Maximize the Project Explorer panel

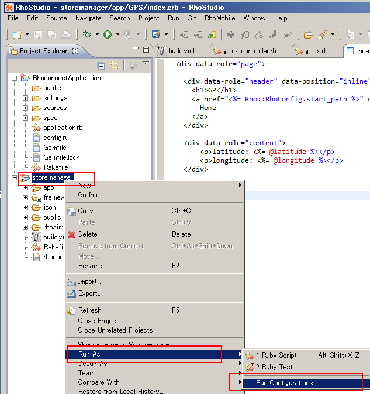point(146,50)
